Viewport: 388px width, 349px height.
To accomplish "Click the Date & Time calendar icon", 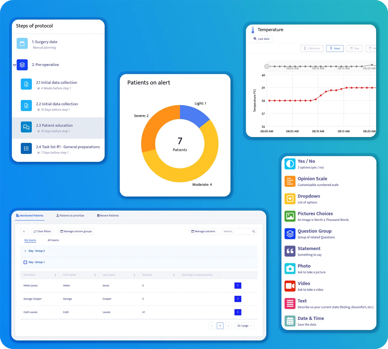I will click(290, 321).
